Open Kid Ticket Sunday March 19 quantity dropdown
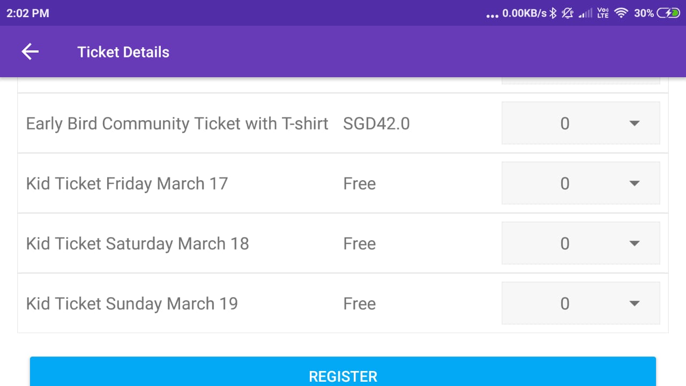Screen dimensions: 686x386 (x=580, y=303)
